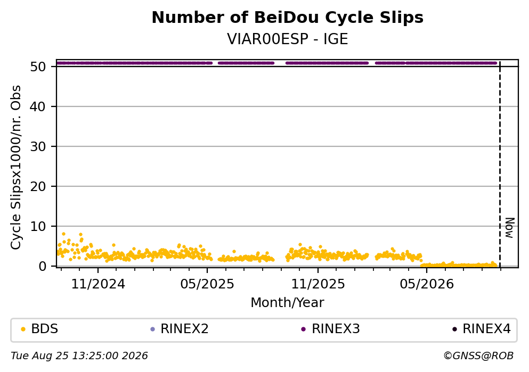Select the RINEX4 legend label

(486, 329)
